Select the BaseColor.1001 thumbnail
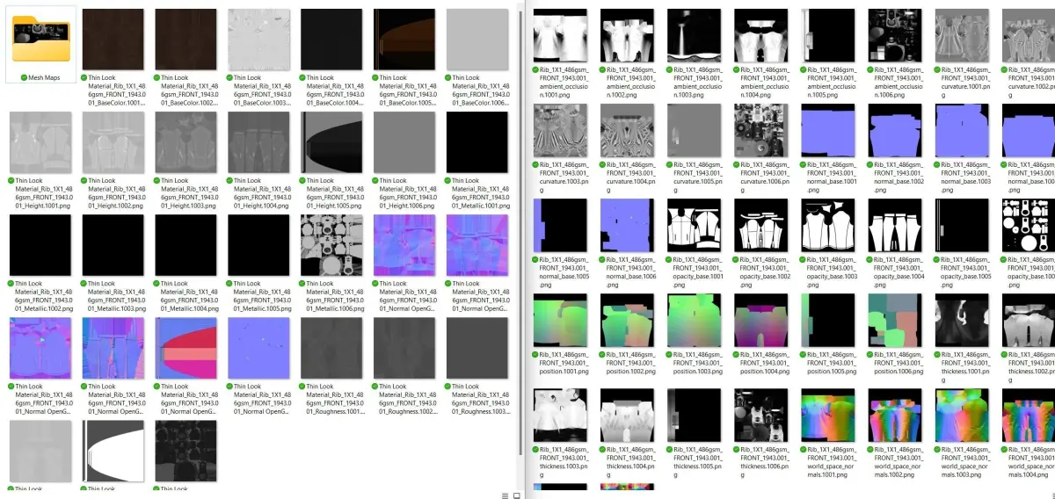Image resolution: width=1055 pixels, height=499 pixels. (x=114, y=40)
